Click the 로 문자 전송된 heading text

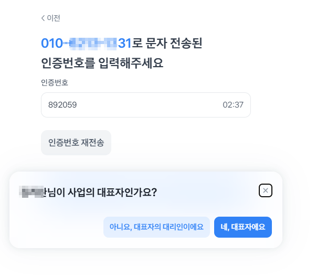click(x=167, y=44)
